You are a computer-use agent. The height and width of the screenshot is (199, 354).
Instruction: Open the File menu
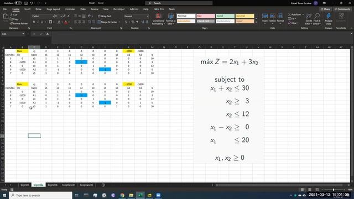click(5, 9)
